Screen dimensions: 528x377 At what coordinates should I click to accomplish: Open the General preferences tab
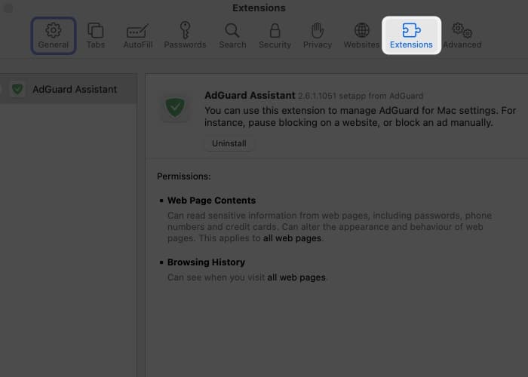coord(54,35)
